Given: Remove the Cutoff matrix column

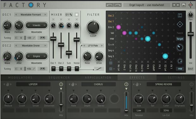Looking at the screenshot, I should (x=154, y=62).
